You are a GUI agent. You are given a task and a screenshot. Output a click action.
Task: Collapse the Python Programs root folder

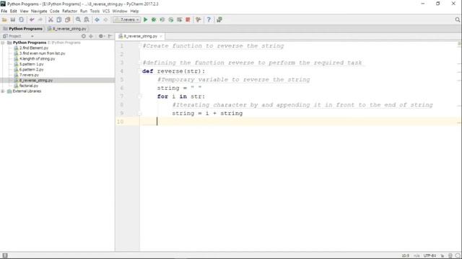click(3, 42)
